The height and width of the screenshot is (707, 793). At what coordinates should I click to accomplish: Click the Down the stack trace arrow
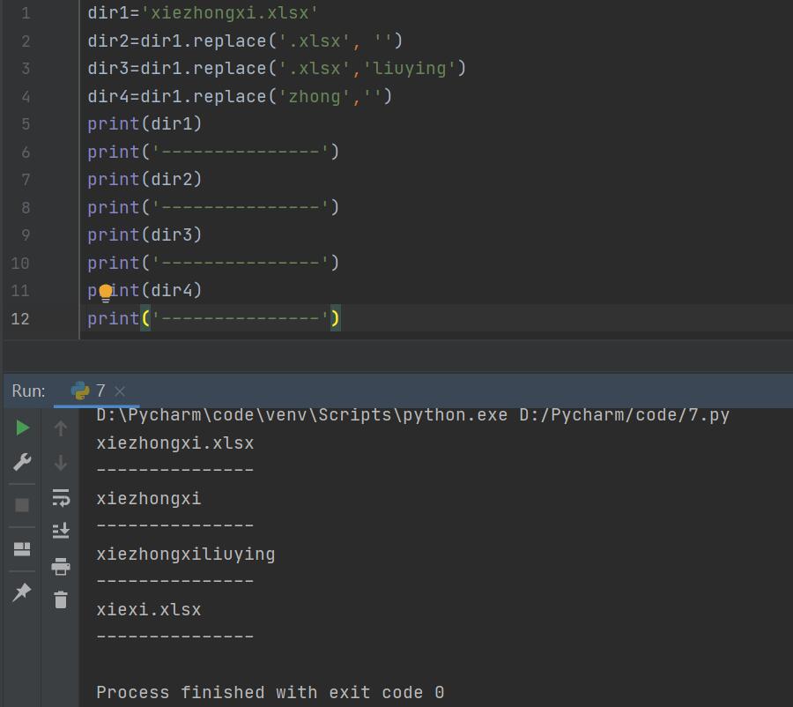[61, 463]
